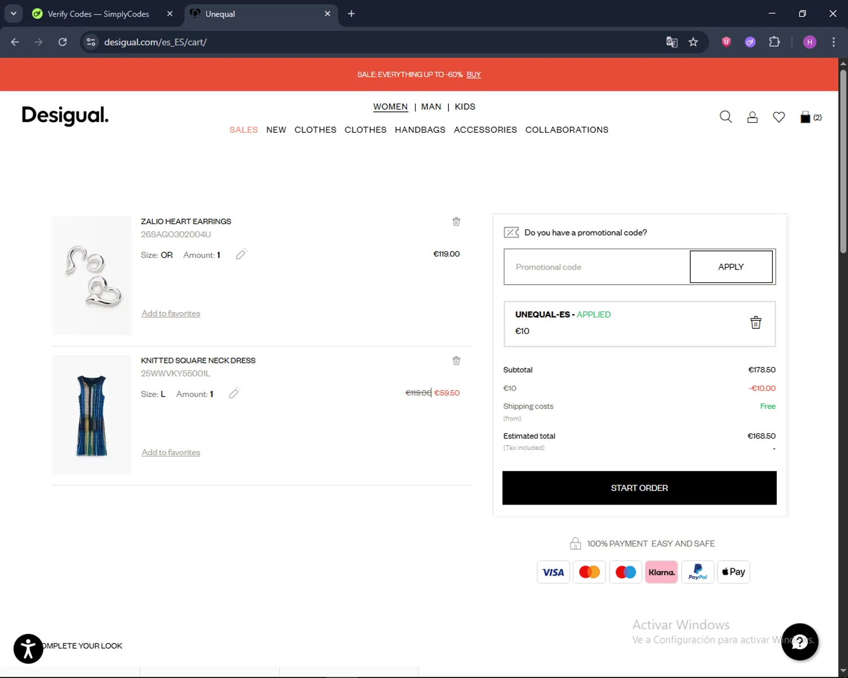The height and width of the screenshot is (678, 848).
Task: Edit Knitted Square Neck Dress with pencil icon
Action: point(235,393)
